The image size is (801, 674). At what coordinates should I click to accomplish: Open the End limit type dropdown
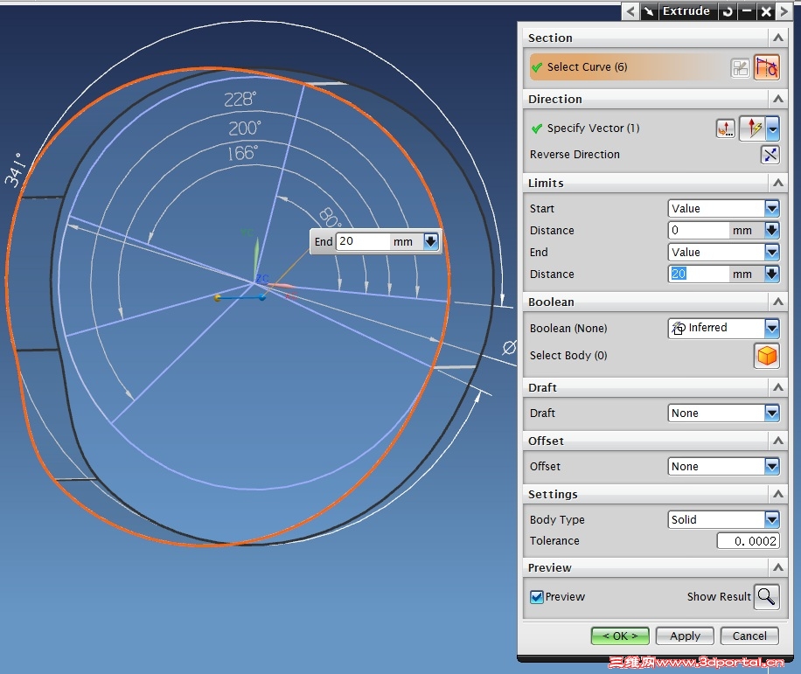(772, 252)
